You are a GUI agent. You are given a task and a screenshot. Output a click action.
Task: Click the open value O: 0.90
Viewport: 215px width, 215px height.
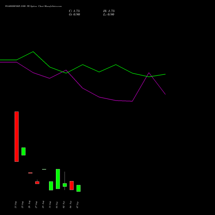click(x=74, y=15)
